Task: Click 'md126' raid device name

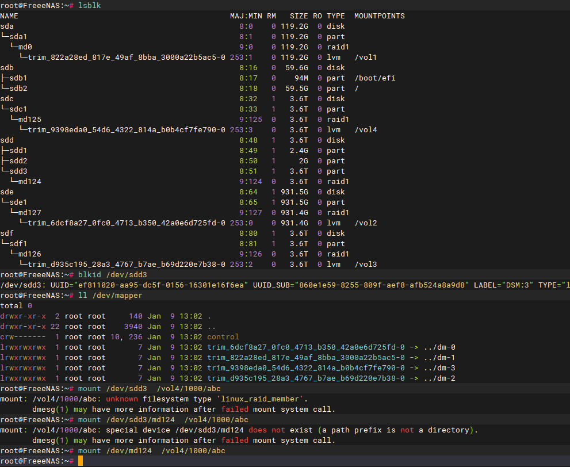Action: [30, 254]
